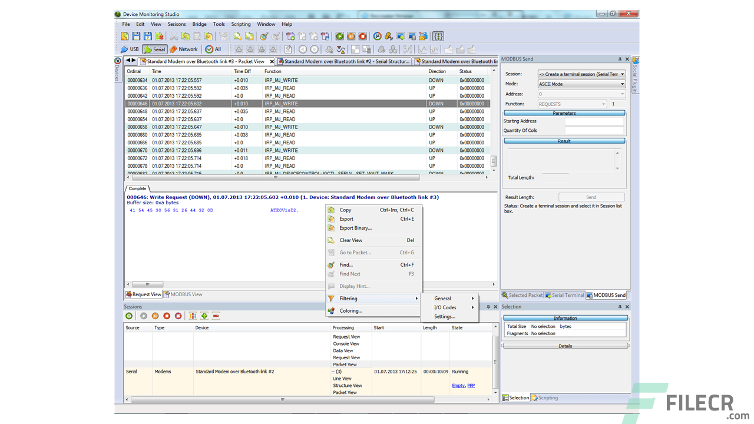The image size is (754, 424).
Task: Click the Cut scissors toolbar icon
Action: [x=174, y=37]
